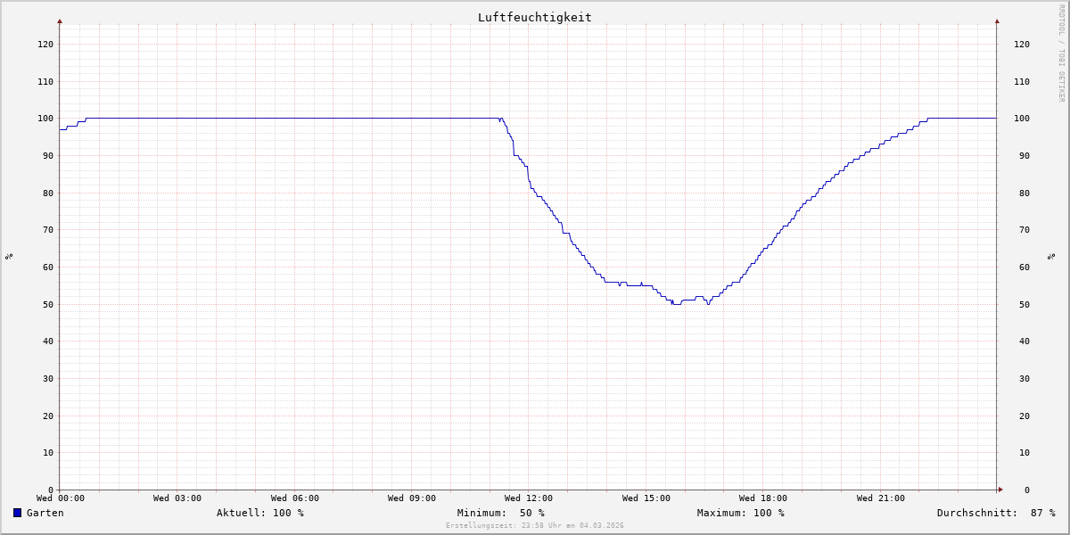This screenshot has height=535, width=1070.
Task: Click the % unit label beside the left axis
Action: pos(9,256)
